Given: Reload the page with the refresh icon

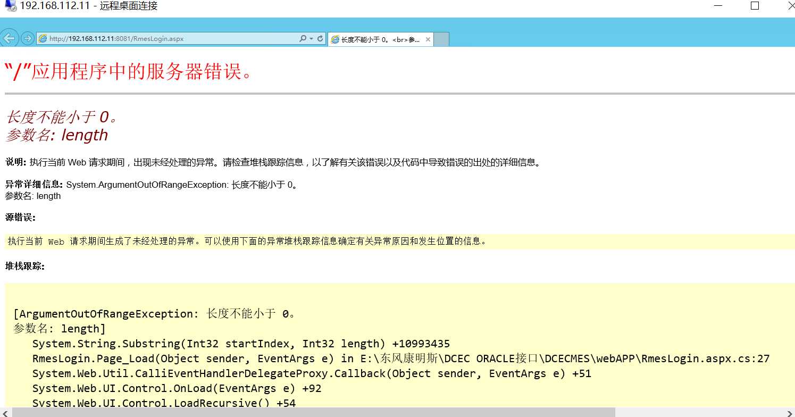Looking at the screenshot, I should point(320,39).
